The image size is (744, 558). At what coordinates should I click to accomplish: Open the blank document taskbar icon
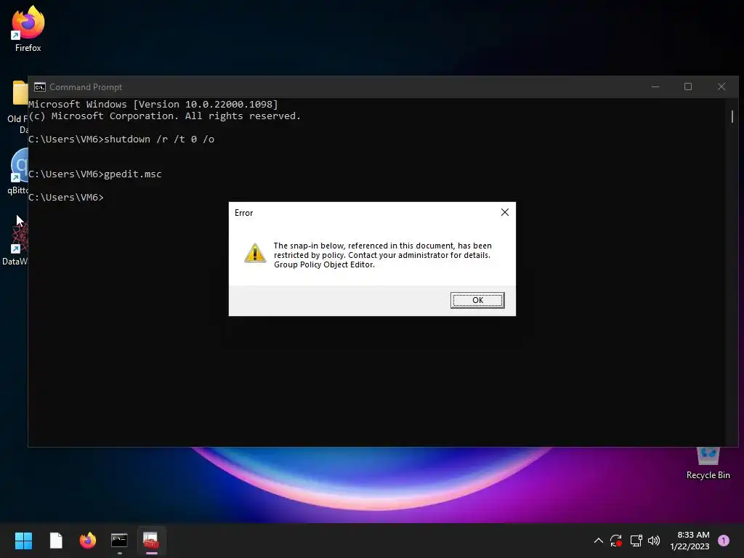(x=56, y=540)
